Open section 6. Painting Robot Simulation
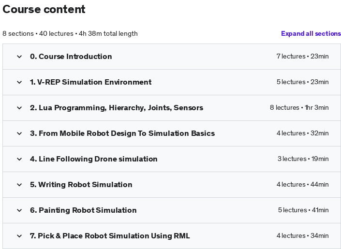The width and height of the screenshot is (341, 249). 83,210
